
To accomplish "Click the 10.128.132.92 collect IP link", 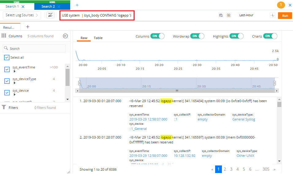I will tap(185, 156).
